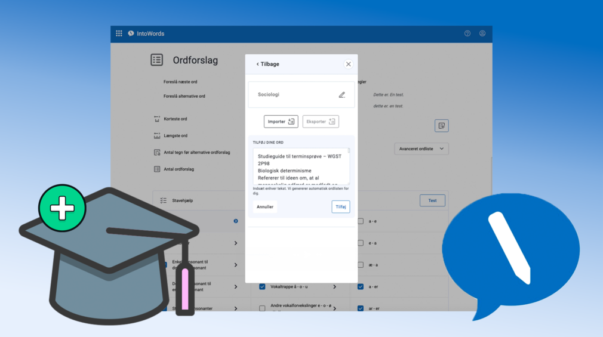This screenshot has width=603, height=337.
Task: Click the Antal ordforslag icon
Action: pos(157,169)
